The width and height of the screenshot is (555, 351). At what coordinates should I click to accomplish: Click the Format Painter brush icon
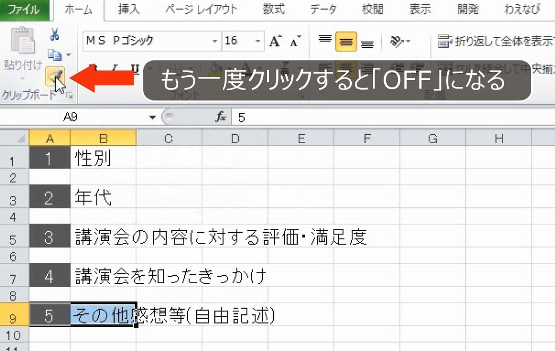55,76
